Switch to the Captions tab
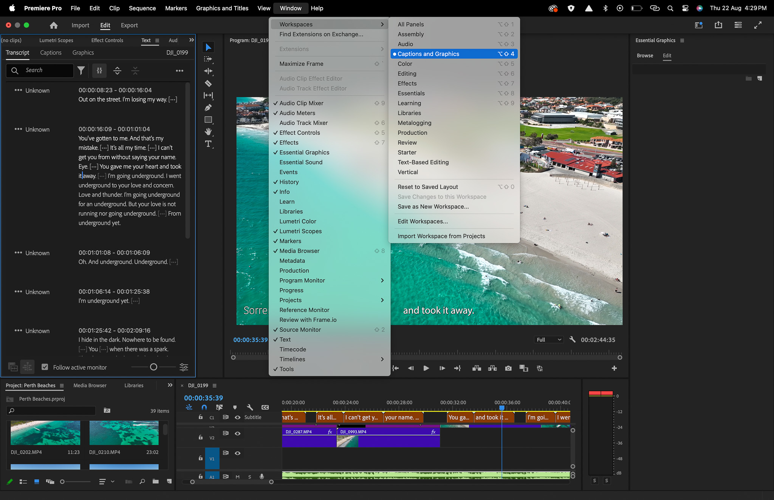Image resolution: width=774 pixels, height=500 pixels. (51, 52)
